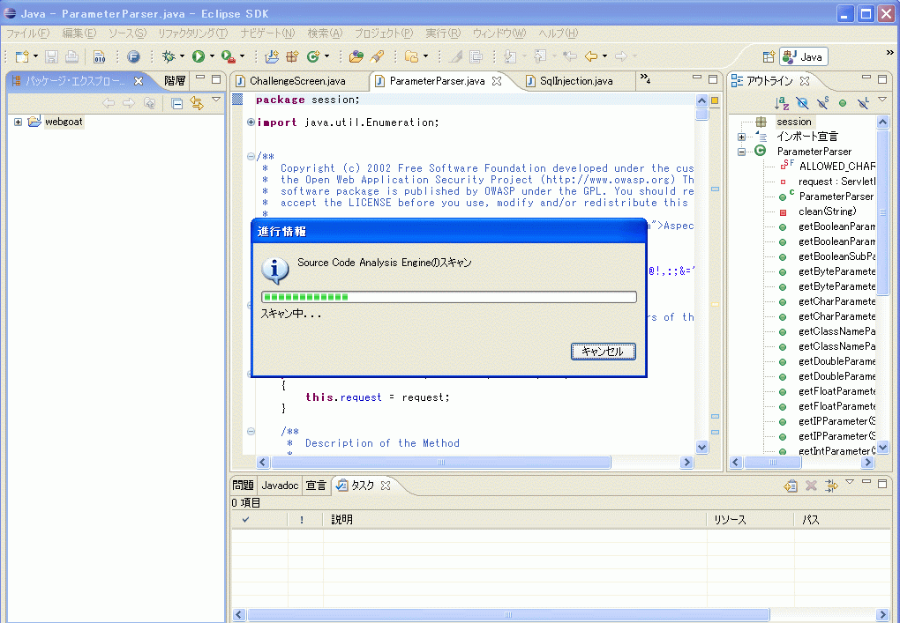Close the ParameterParser.java editor tab
900x623 pixels.
[x=497, y=81]
